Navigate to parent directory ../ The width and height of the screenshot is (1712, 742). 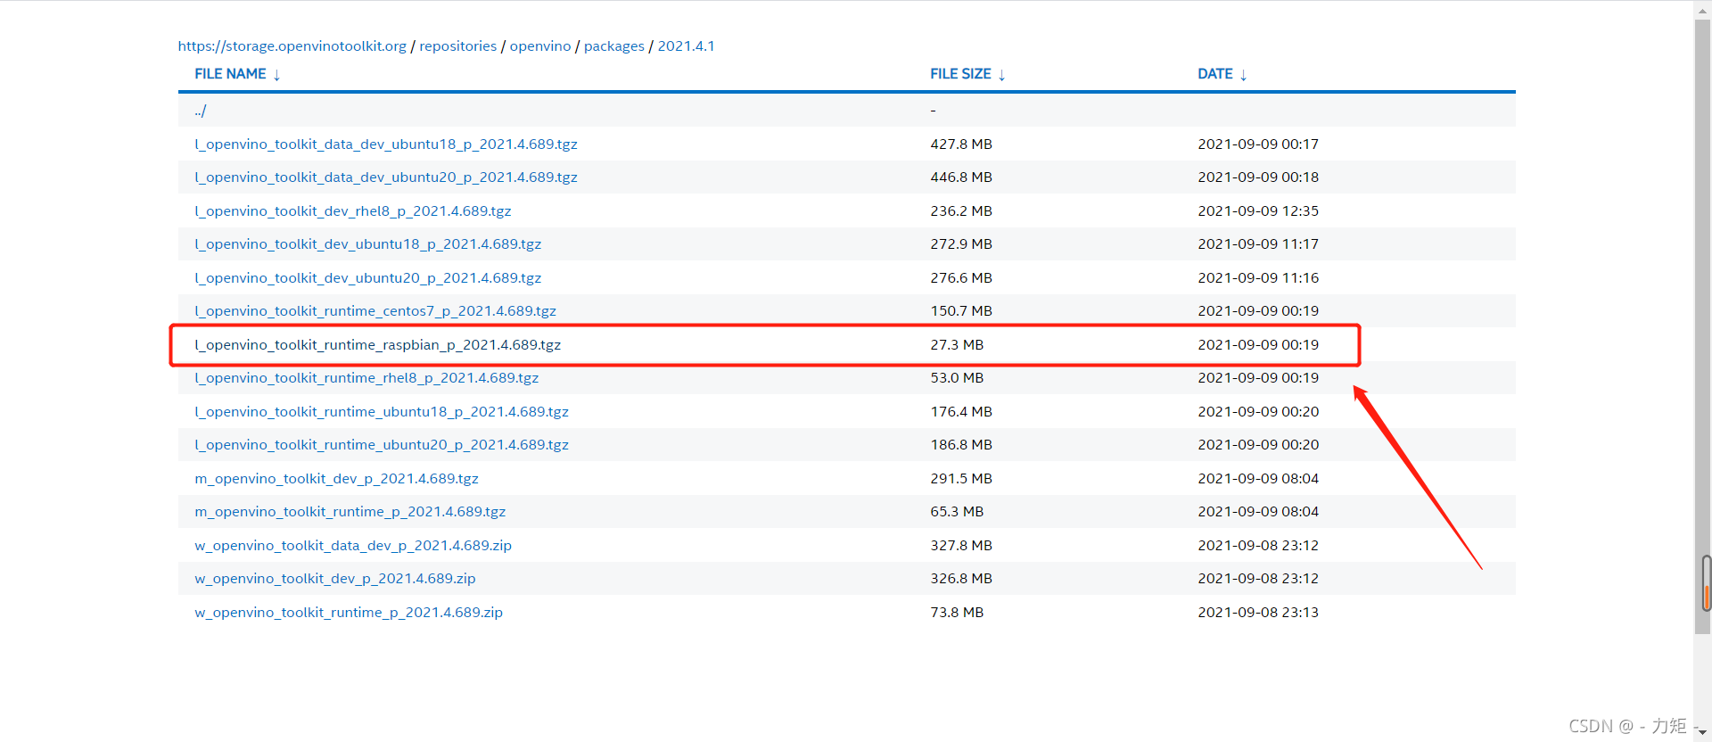pos(201,111)
